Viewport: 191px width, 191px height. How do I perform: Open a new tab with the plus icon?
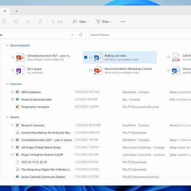click(x=16, y=11)
